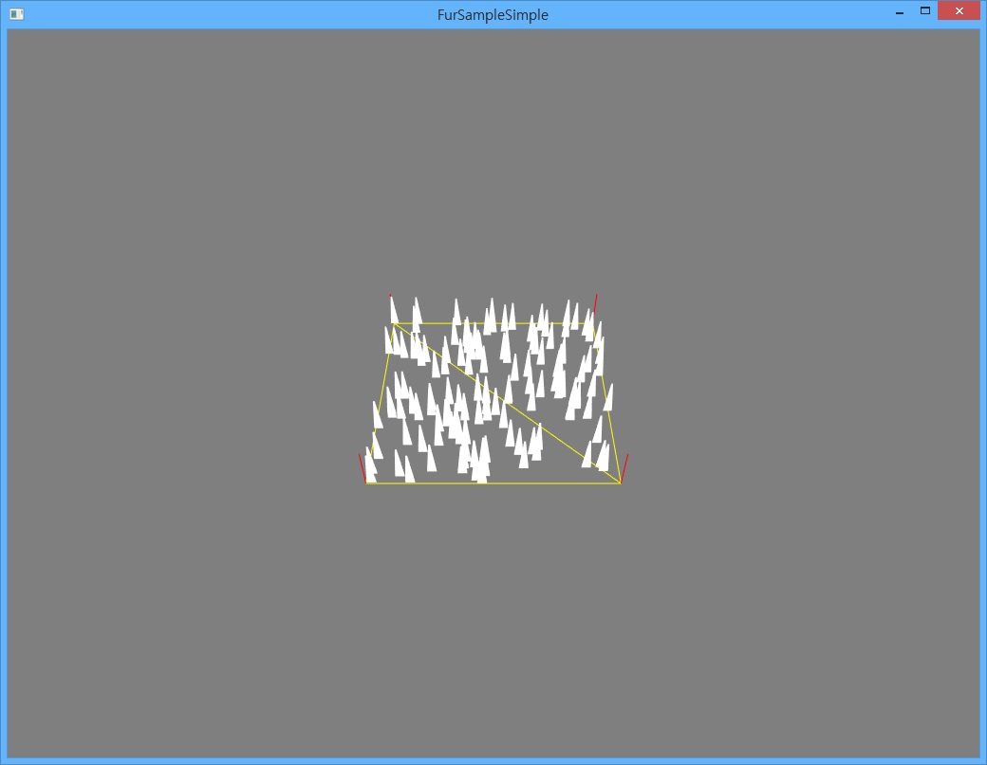
Task: Pick the yellow right edge of the quad
Action: click(606, 402)
